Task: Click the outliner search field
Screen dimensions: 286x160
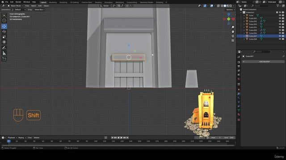Action: (260, 6)
